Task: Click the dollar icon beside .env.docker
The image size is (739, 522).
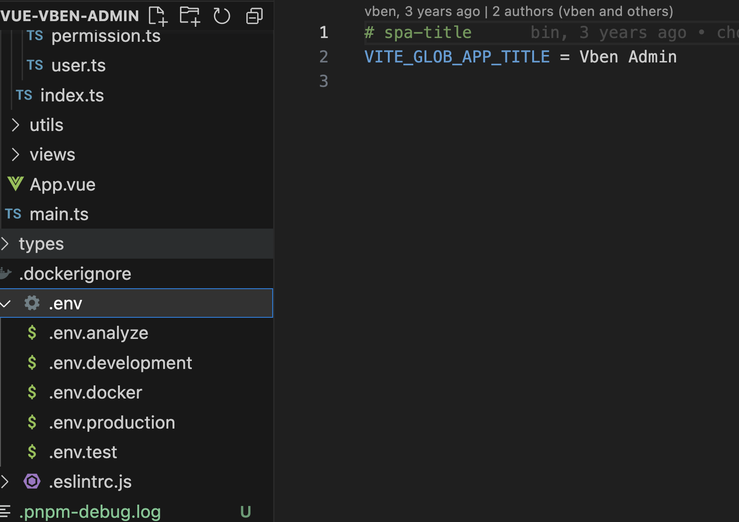Action: 32,392
